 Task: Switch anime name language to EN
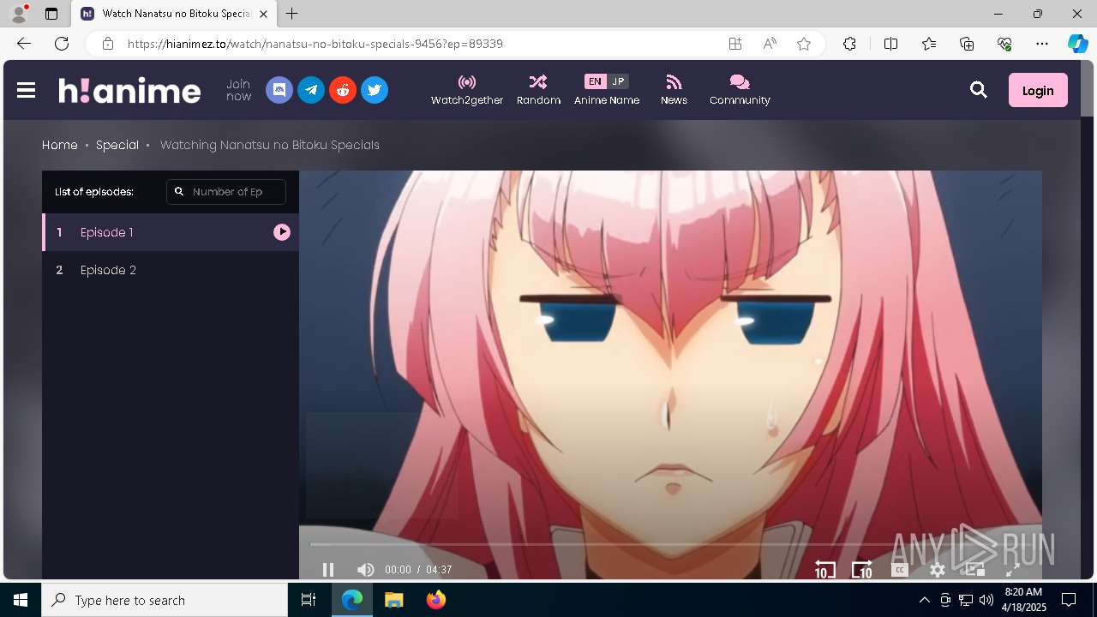(595, 81)
